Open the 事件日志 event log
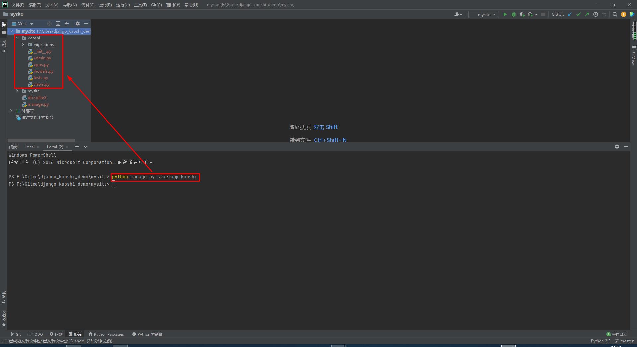This screenshot has height=347, width=637. [x=617, y=334]
